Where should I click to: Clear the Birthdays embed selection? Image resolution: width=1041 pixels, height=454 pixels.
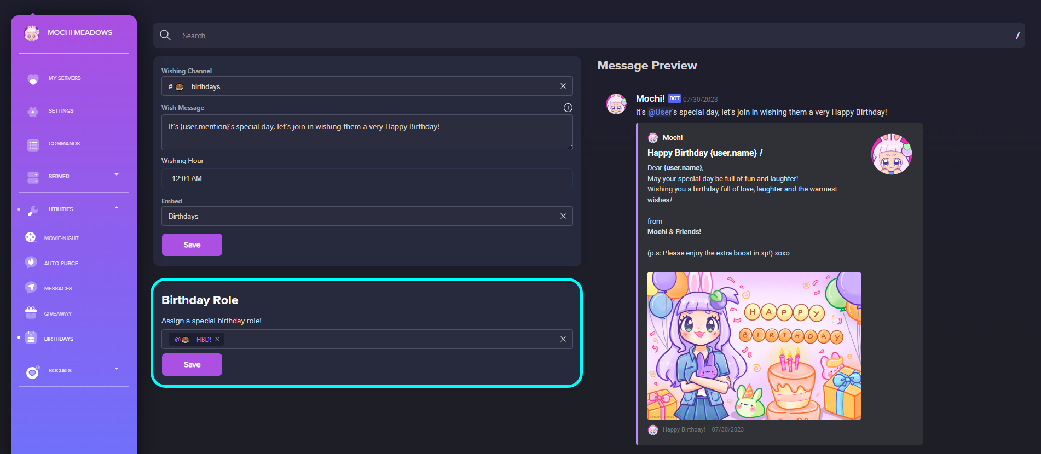563,216
